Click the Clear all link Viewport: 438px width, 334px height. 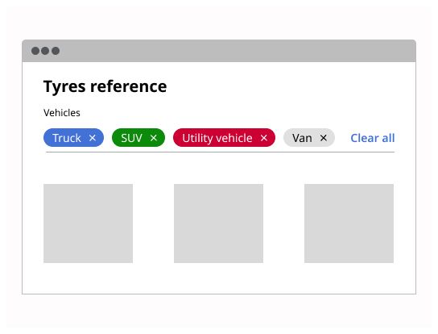click(372, 138)
